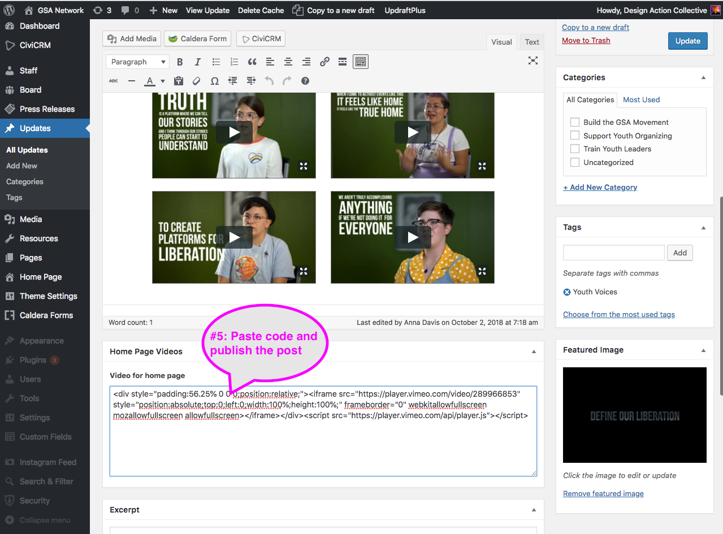Apply strikethrough formatting
The width and height of the screenshot is (723, 534).
click(114, 81)
